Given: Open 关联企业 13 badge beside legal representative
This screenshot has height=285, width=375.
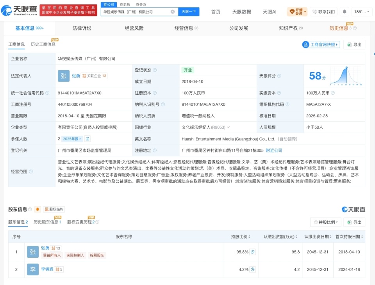Looking at the screenshot, I should coord(94,76).
